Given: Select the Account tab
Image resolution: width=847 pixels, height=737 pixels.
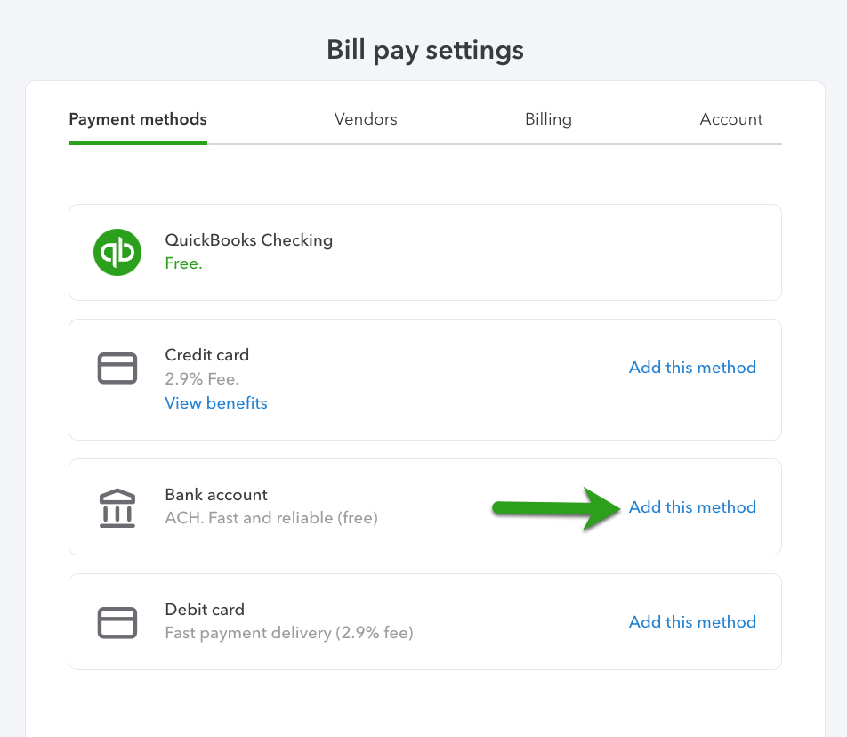Looking at the screenshot, I should (731, 119).
